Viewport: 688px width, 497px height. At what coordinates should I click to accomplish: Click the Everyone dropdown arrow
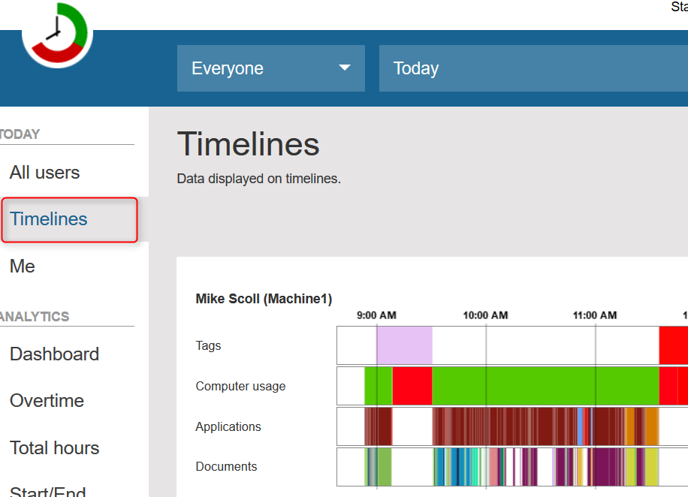tap(345, 68)
